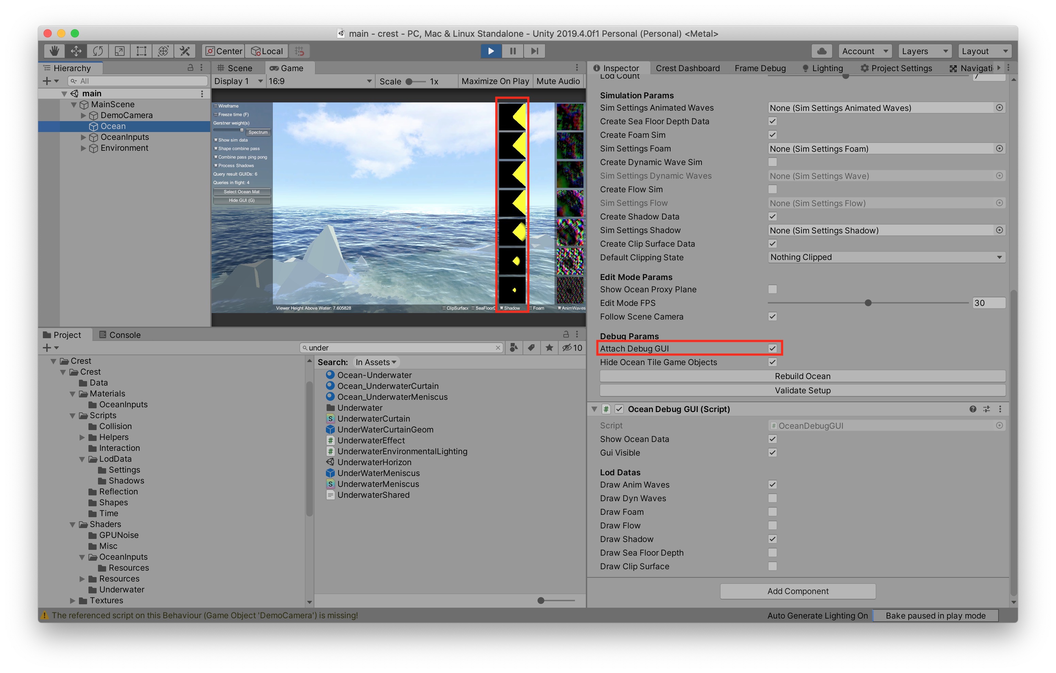Viewport: 1056px width, 673px height.
Task: Uncheck Attach Debug GUI
Action: click(772, 348)
